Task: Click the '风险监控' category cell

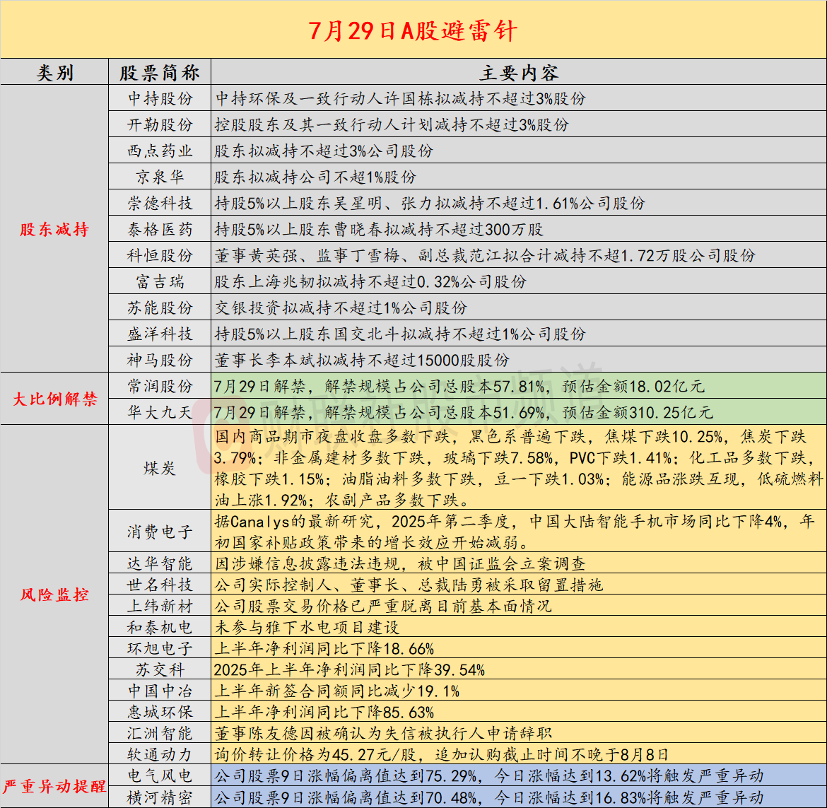Action: (54, 595)
